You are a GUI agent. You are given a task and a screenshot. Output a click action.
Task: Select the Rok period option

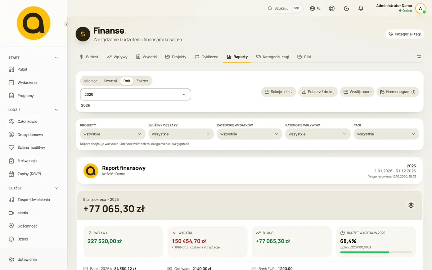127,81
